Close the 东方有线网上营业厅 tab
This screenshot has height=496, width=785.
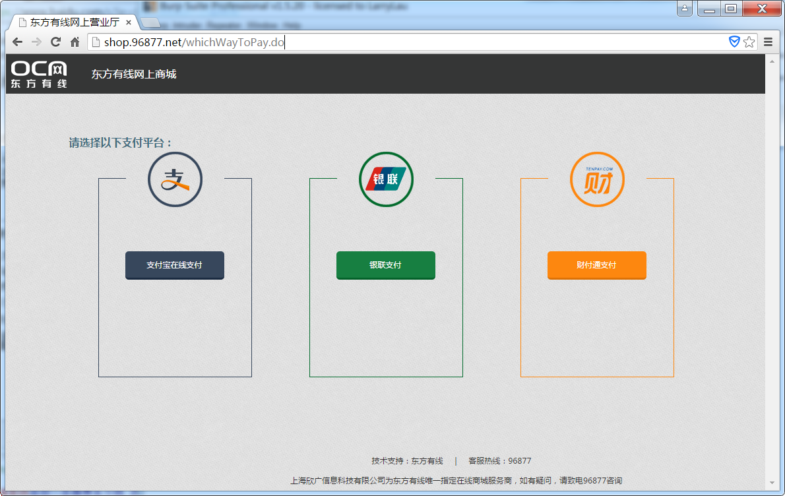129,22
